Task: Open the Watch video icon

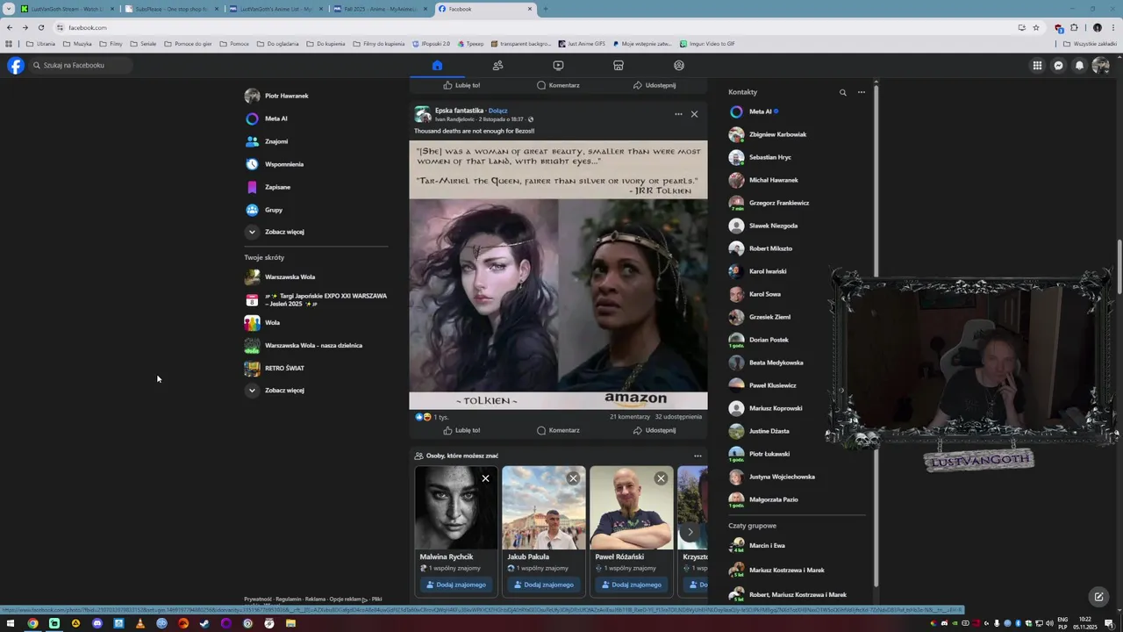Action: pos(558,65)
